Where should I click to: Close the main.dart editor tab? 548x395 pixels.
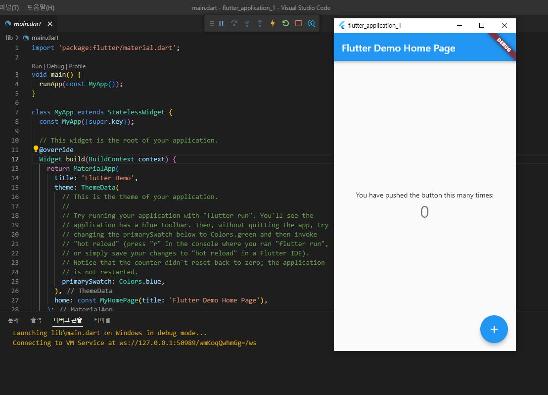click(x=50, y=24)
